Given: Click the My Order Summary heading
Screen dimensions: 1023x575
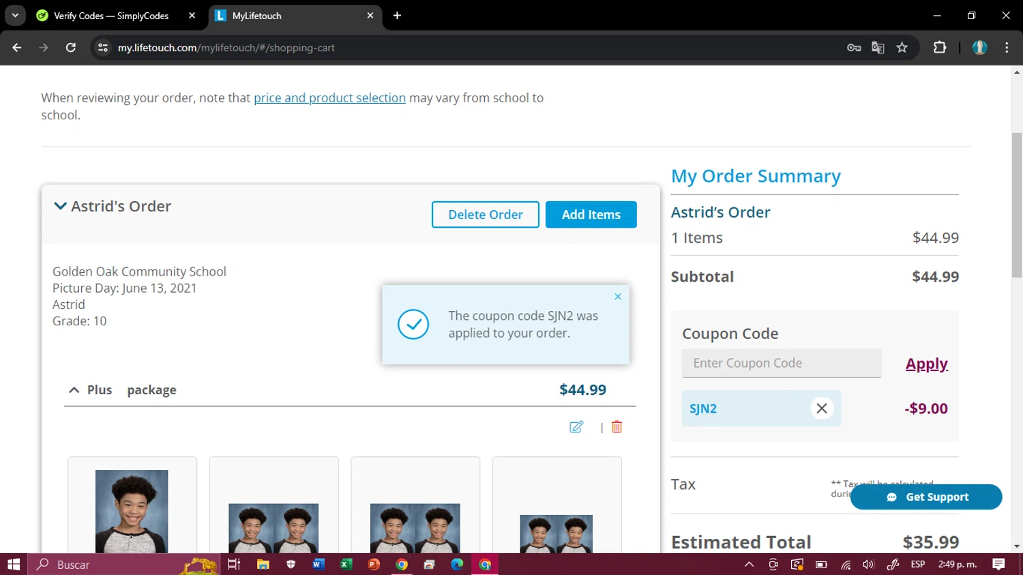Looking at the screenshot, I should (x=756, y=176).
